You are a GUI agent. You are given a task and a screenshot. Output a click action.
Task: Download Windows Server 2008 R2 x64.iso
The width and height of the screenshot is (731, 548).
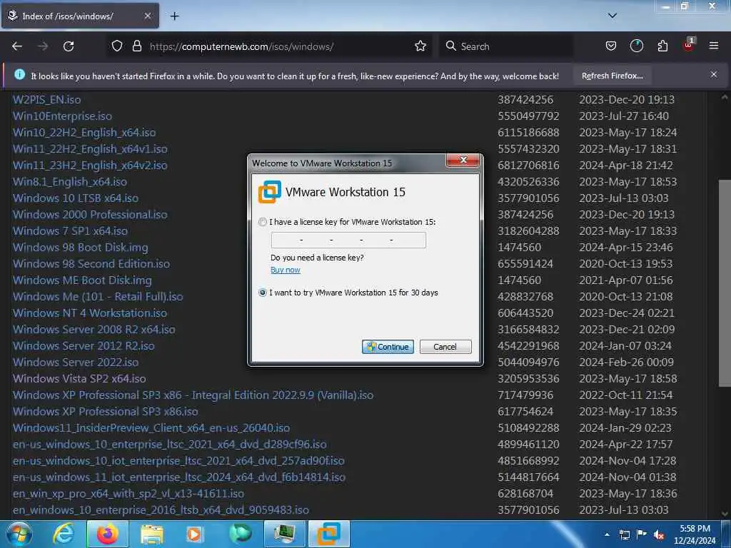tap(94, 330)
